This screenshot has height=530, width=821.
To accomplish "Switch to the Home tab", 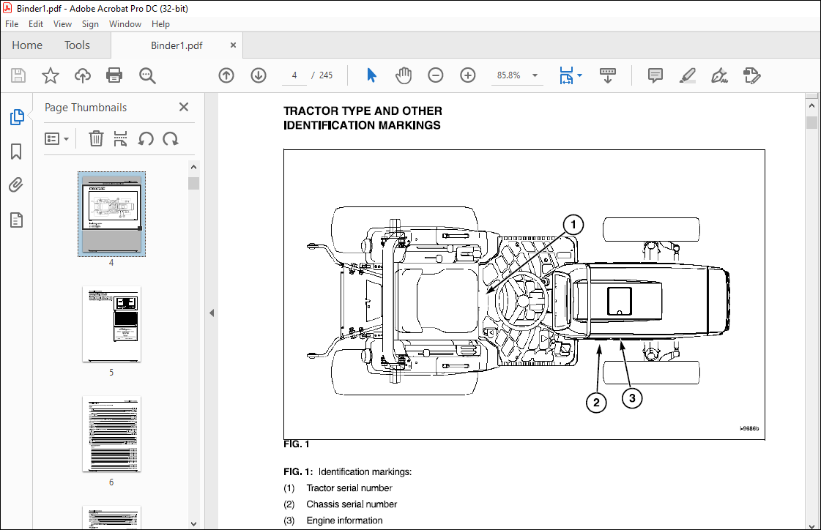I will pyautogui.click(x=27, y=45).
